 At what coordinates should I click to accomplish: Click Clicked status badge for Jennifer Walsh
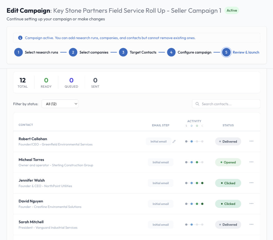click(x=228, y=183)
